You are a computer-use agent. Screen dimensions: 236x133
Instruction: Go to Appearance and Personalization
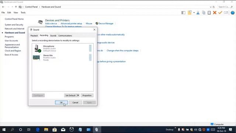pos(12,46)
